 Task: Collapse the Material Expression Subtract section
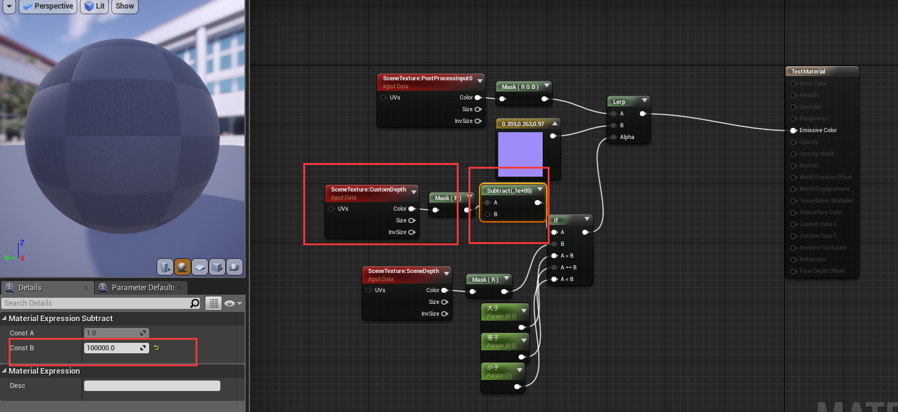6,317
